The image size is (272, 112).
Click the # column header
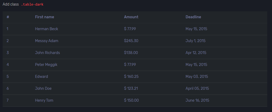click(x=8, y=17)
